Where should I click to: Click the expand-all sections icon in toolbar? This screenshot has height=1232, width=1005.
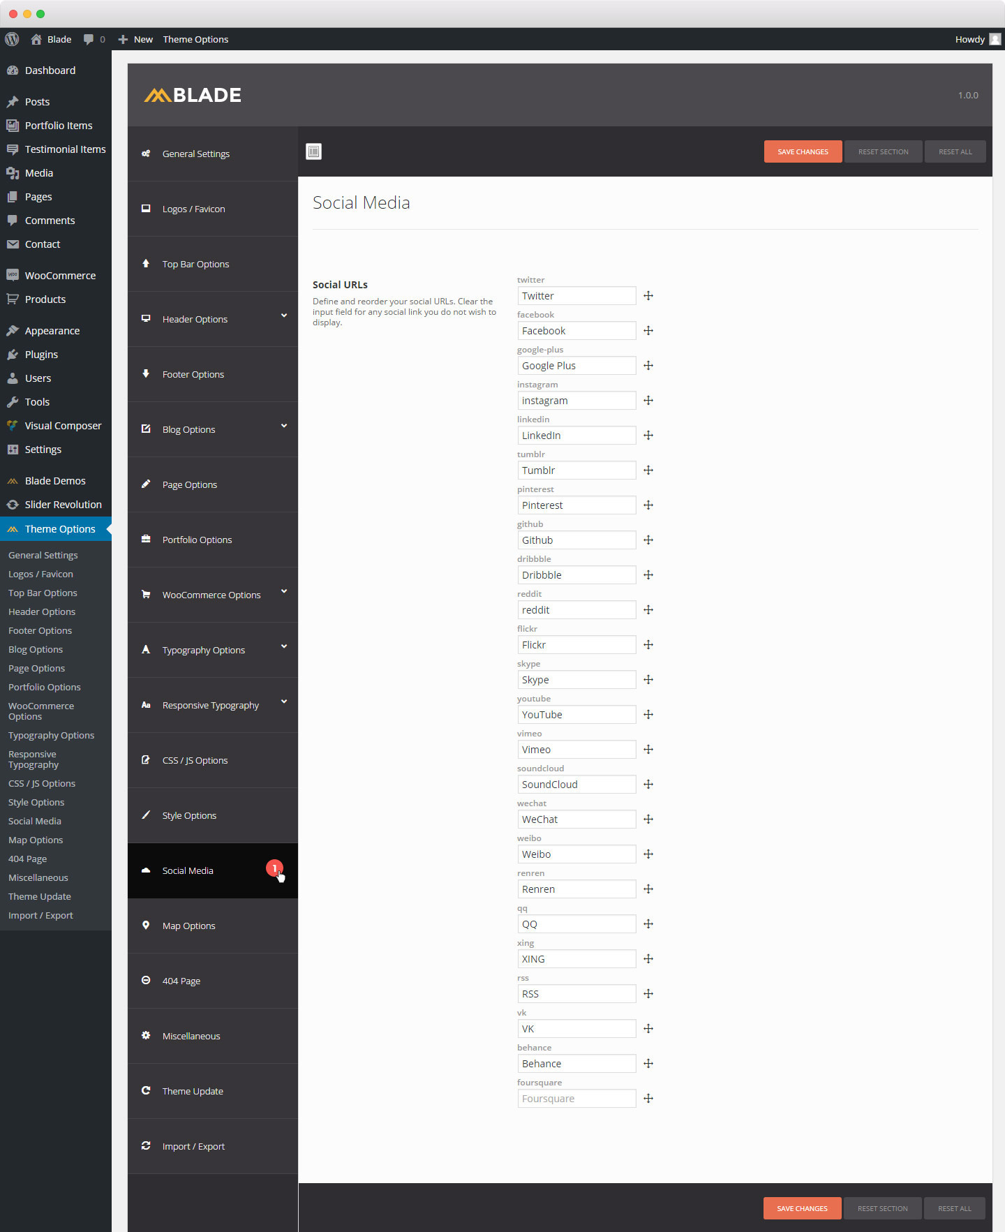(x=314, y=151)
